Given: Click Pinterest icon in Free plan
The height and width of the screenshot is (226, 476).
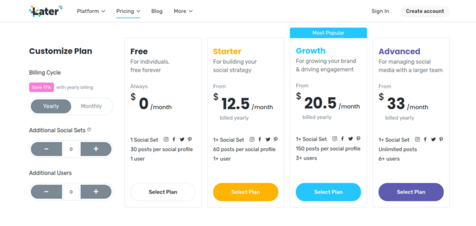Looking at the screenshot, I should tap(190, 139).
